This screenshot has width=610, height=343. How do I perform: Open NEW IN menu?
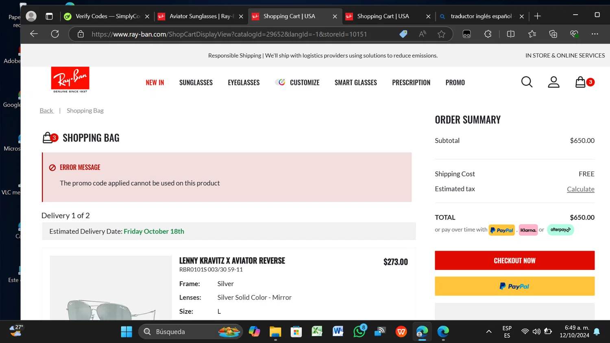[155, 82]
